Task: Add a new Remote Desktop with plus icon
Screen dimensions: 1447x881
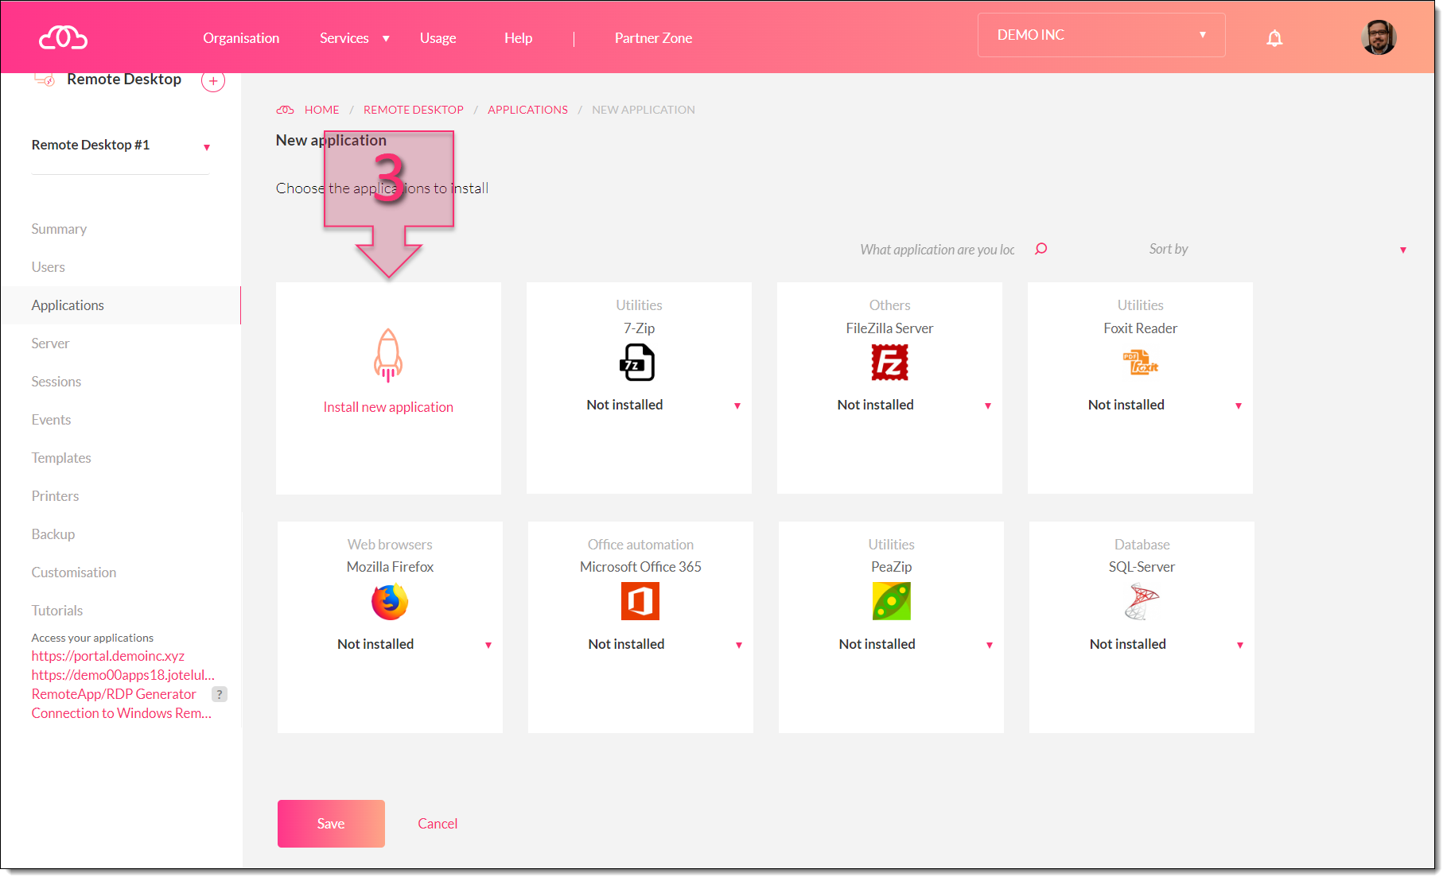Action: pyautogui.click(x=213, y=80)
